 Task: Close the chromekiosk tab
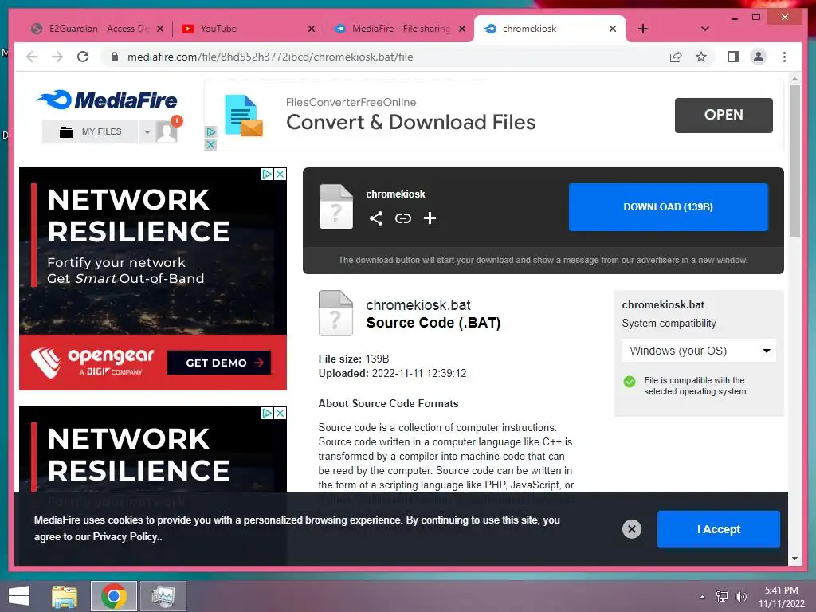click(x=613, y=29)
